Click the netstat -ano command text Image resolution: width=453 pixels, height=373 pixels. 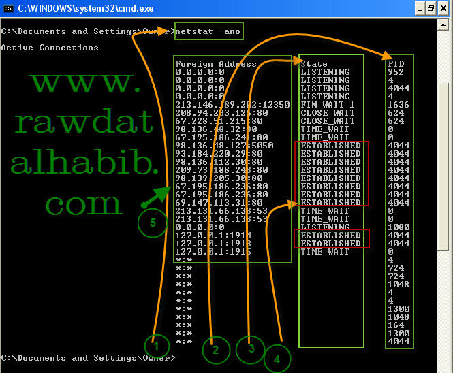207,31
